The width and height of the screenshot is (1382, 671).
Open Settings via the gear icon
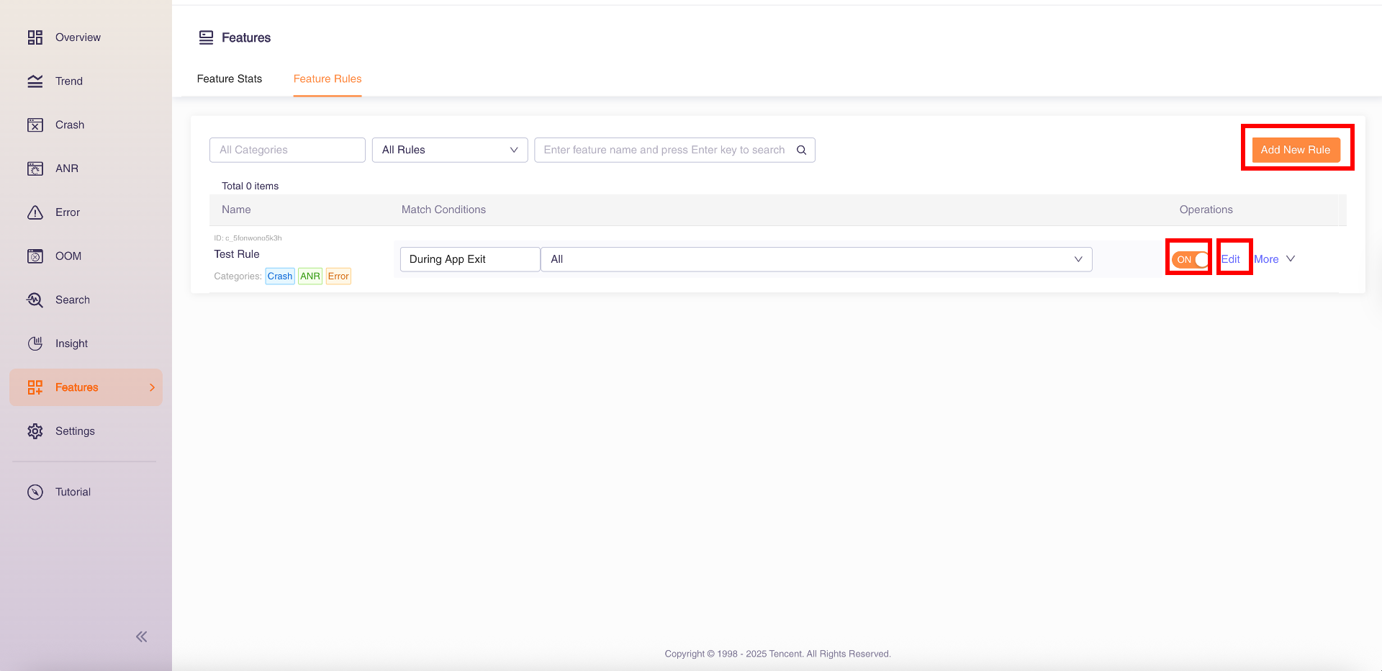point(35,431)
